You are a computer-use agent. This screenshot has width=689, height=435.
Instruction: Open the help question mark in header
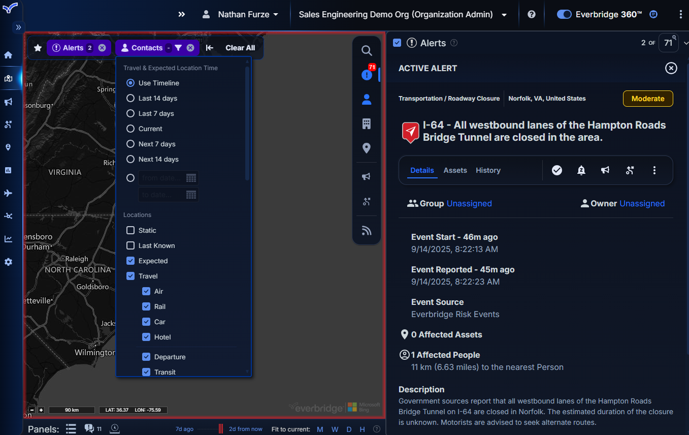coord(532,14)
